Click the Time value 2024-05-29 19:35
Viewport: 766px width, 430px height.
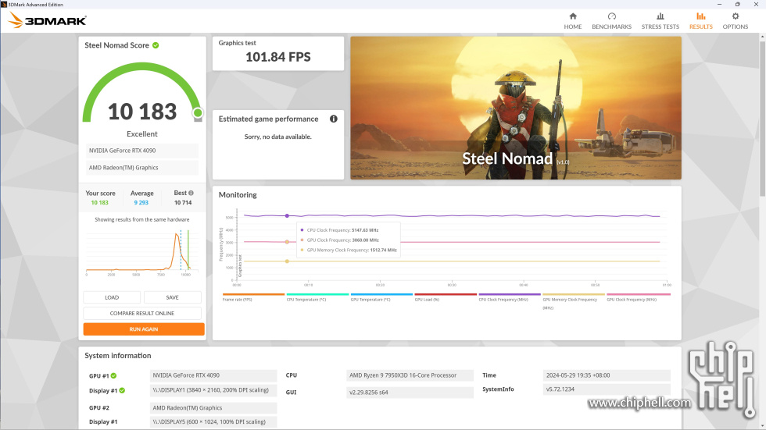(x=607, y=375)
